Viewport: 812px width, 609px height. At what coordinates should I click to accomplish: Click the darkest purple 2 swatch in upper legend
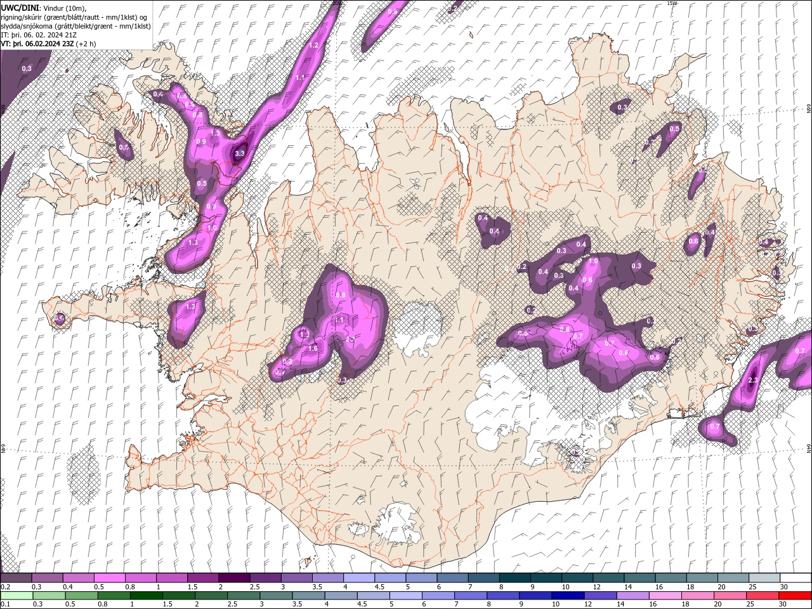[x=233, y=578]
